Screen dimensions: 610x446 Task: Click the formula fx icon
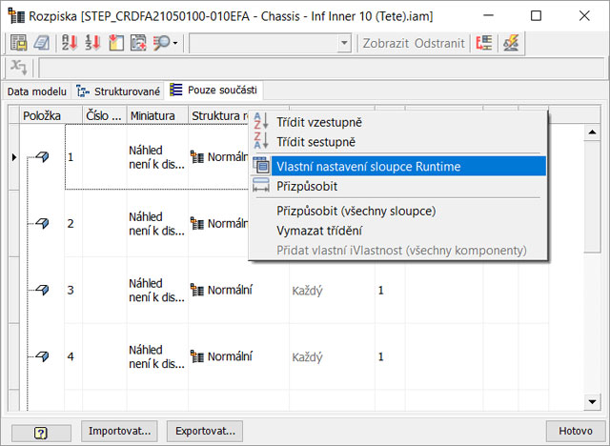[x=18, y=67]
